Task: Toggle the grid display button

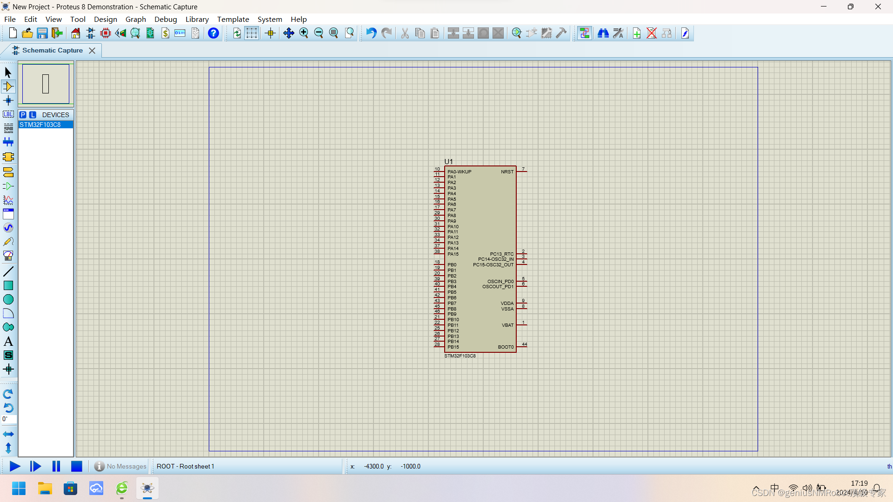Action: [x=252, y=33]
